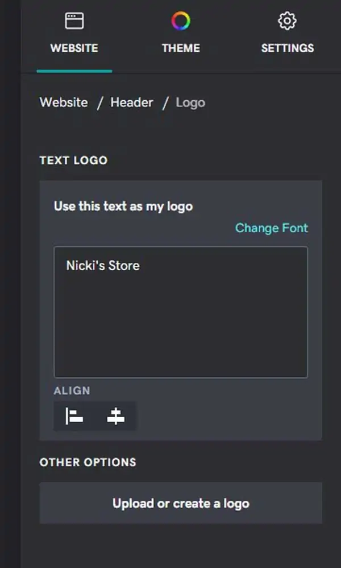Click the empty area of the logo textarea
Image resolution: width=341 pixels, height=568 pixels.
181,326
